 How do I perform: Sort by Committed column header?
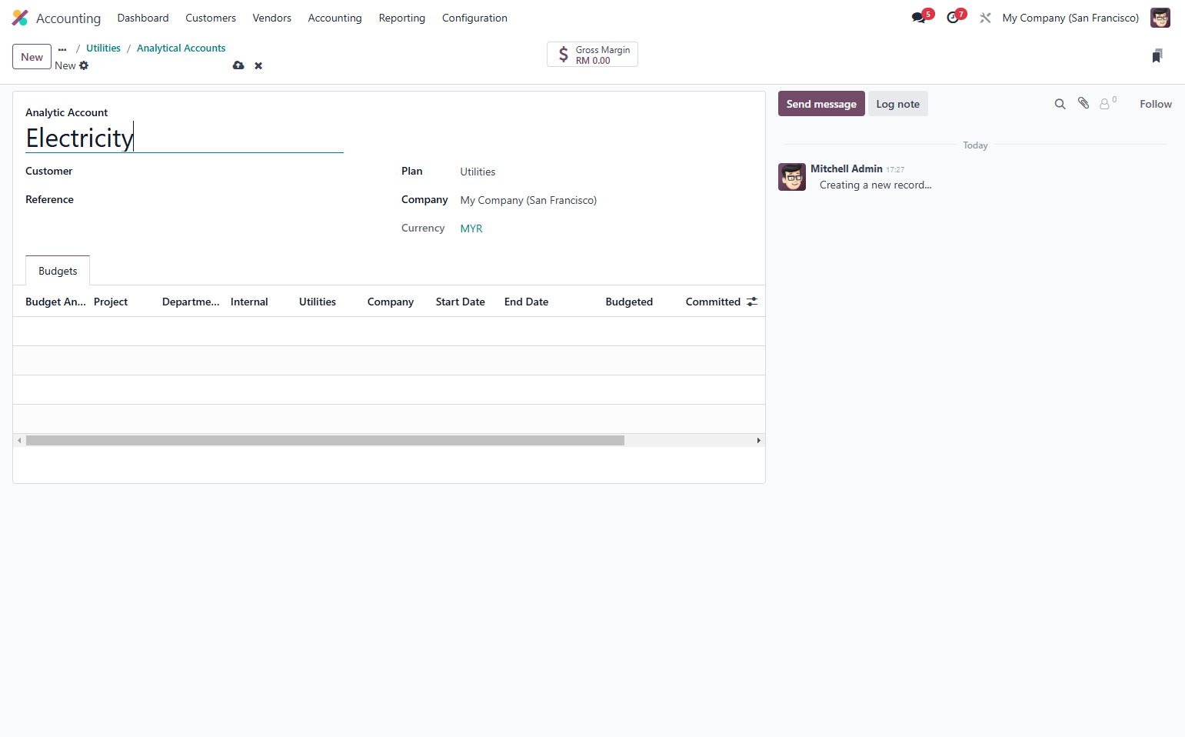click(x=713, y=302)
